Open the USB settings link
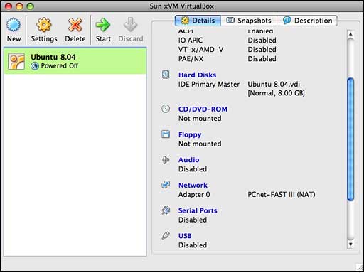 click(185, 236)
